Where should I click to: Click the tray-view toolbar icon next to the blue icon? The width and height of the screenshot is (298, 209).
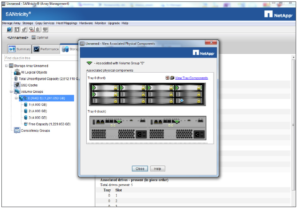pyautogui.click(x=17, y=30)
